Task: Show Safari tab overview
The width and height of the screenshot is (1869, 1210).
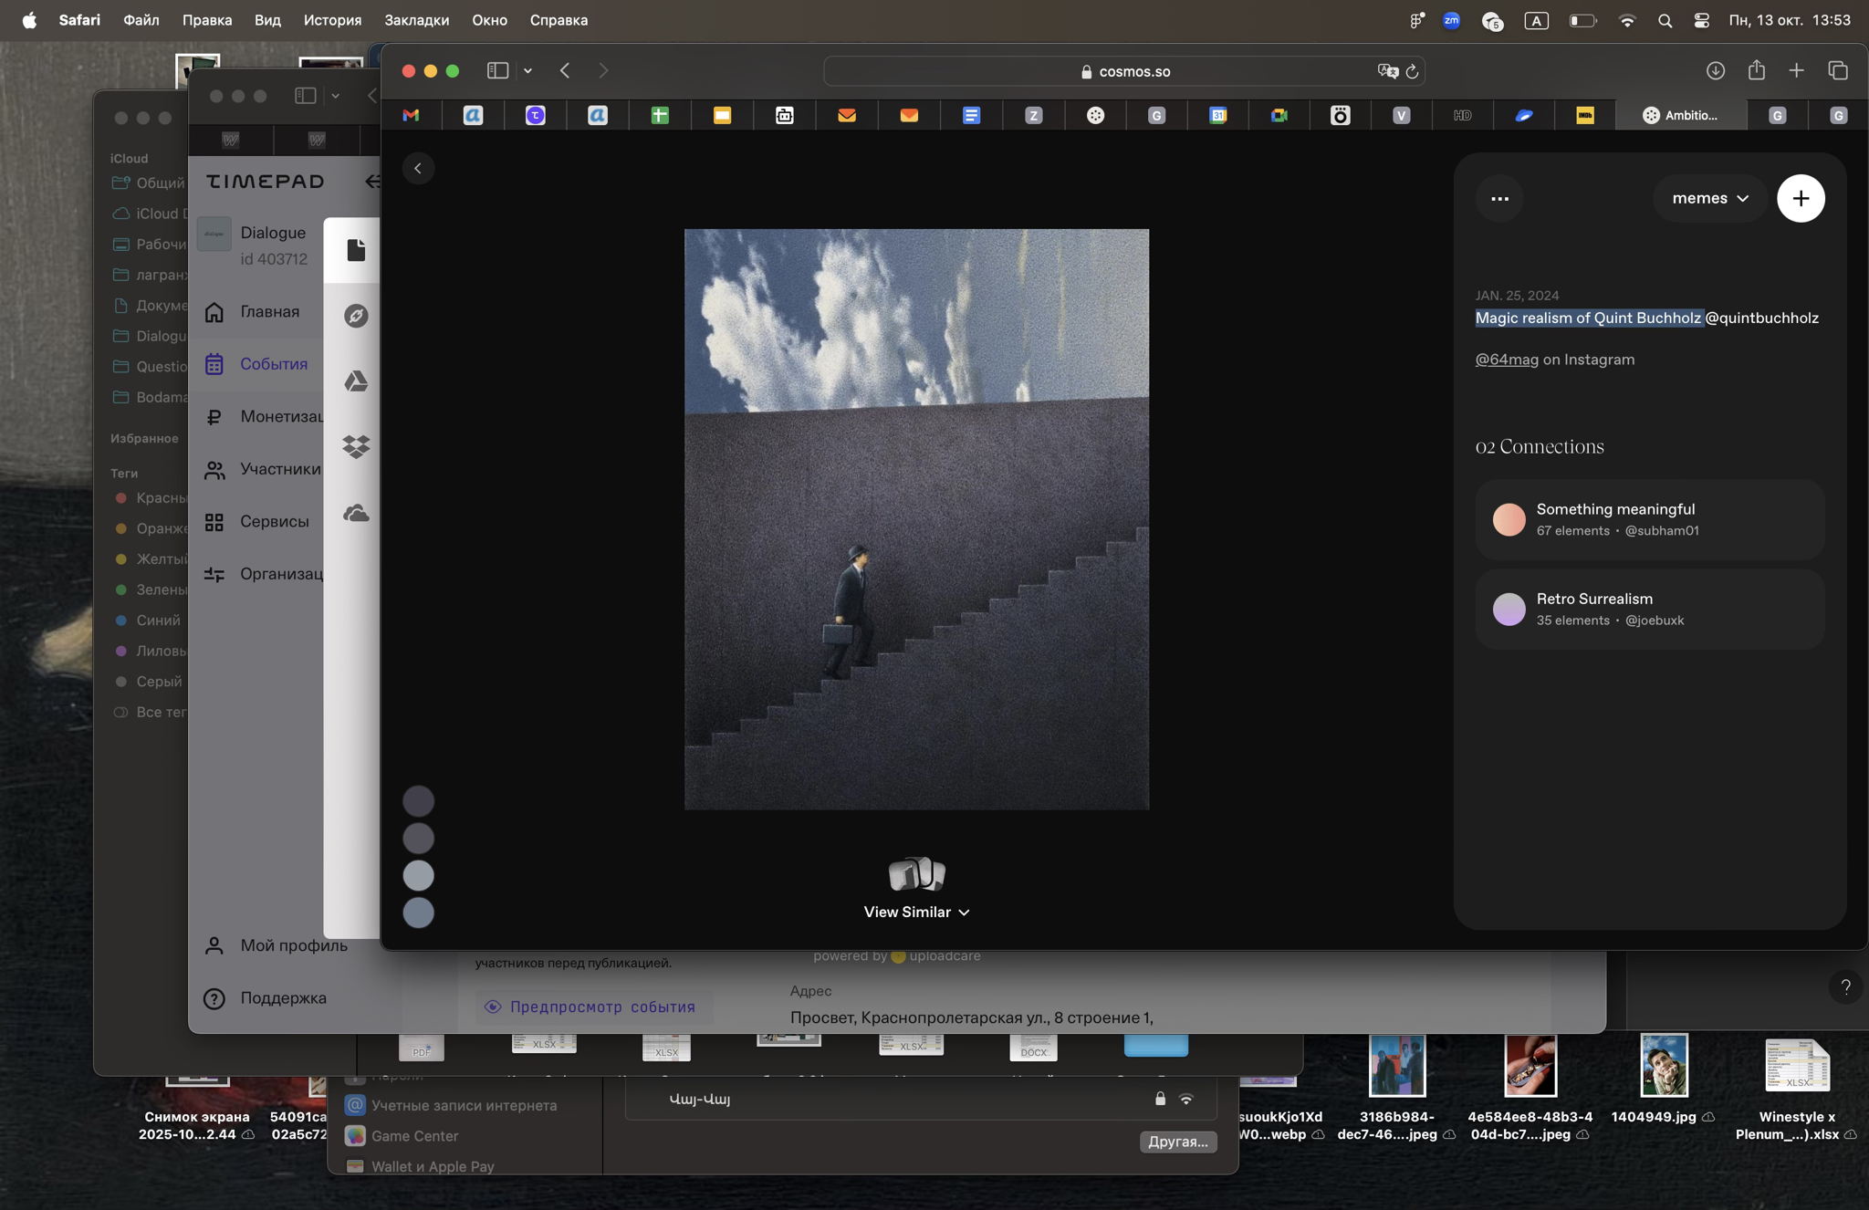Action: click(1837, 70)
